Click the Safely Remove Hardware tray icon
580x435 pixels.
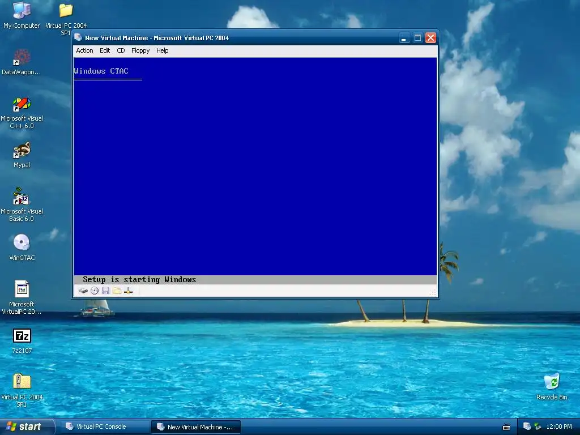pos(538,427)
